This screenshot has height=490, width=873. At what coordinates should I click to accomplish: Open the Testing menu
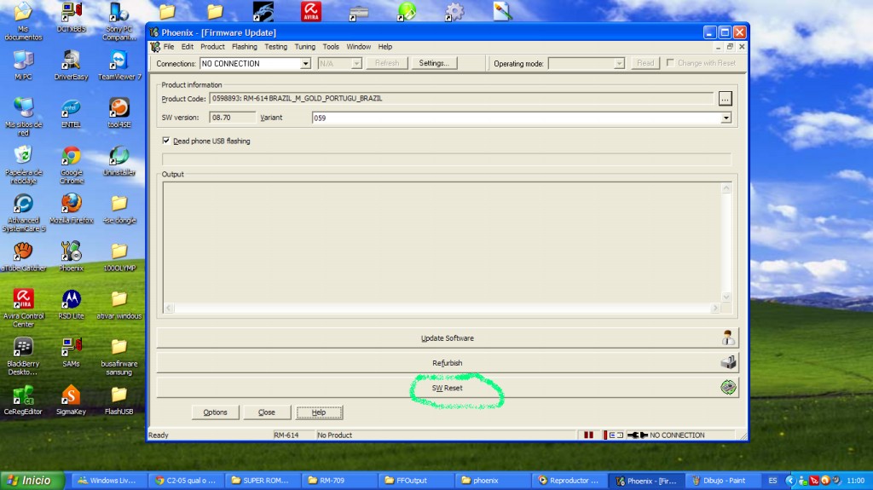click(275, 47)
